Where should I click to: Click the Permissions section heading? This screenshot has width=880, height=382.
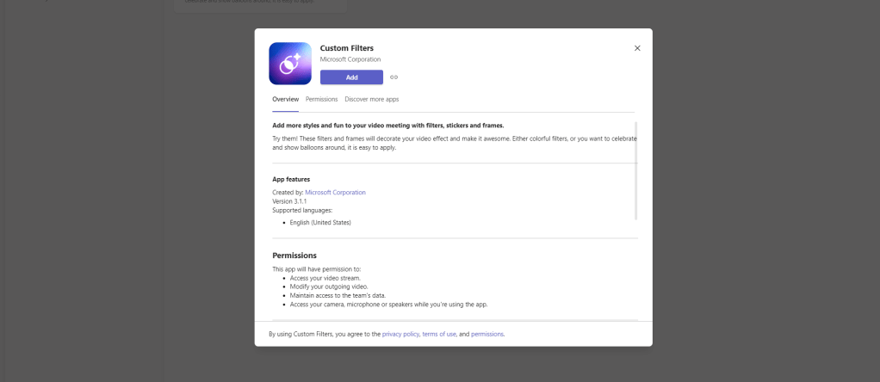click(x=294, y=256)
